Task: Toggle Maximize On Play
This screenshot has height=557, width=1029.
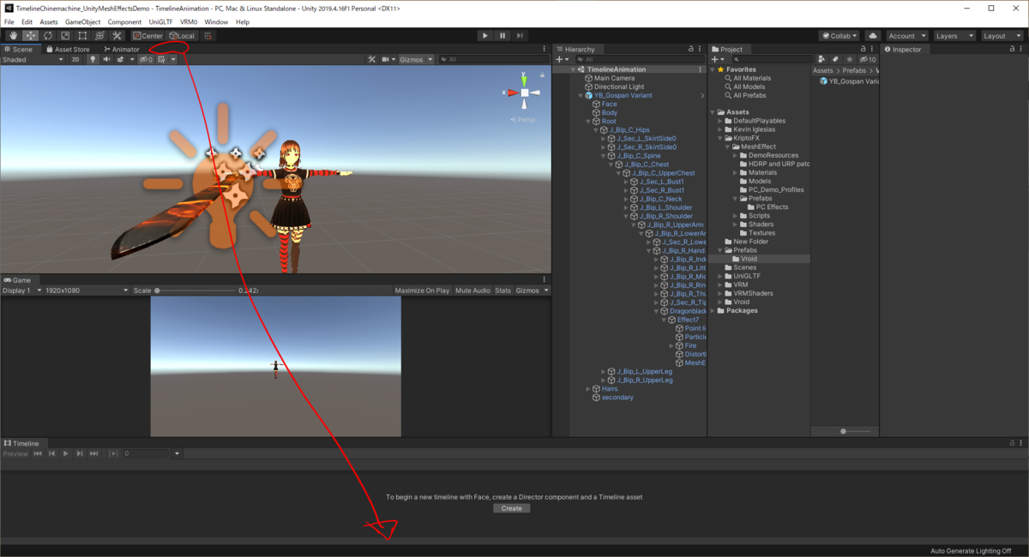Action: 422,290
